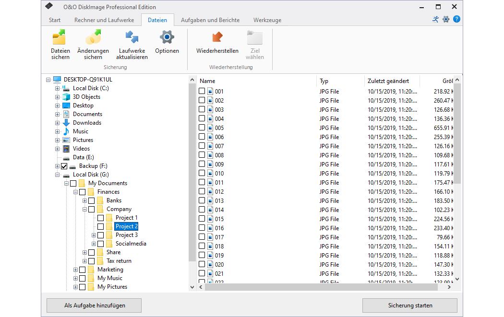Select the Tax return folder
Image resolution: width=504 pixels, height=317 pixels.
click(119, 261)
